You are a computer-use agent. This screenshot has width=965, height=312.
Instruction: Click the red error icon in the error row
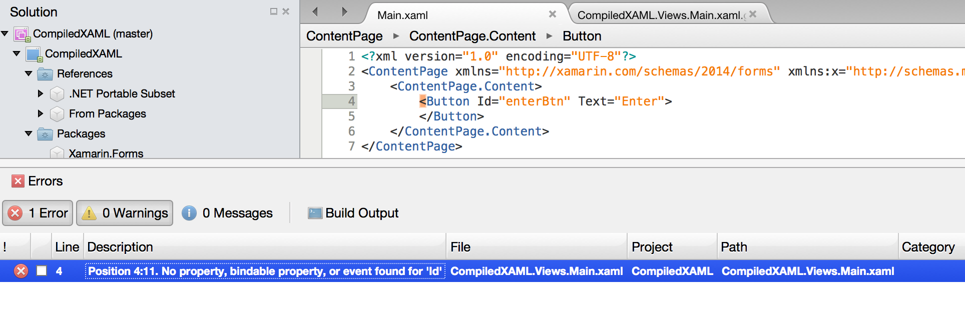21,271
